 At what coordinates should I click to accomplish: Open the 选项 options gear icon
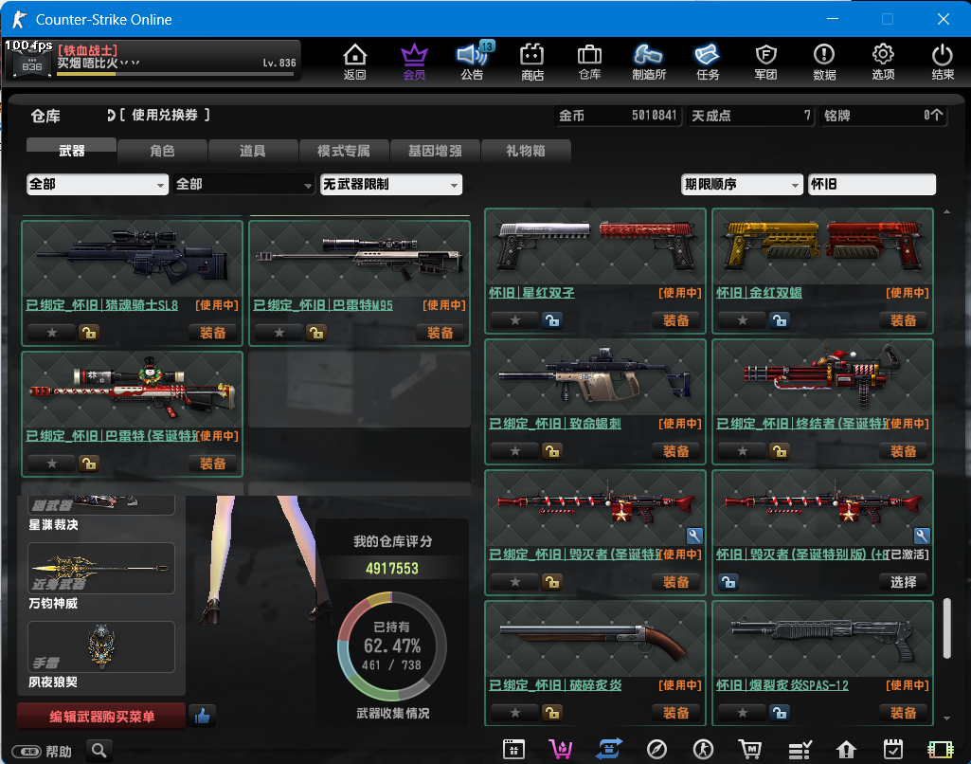883,62
